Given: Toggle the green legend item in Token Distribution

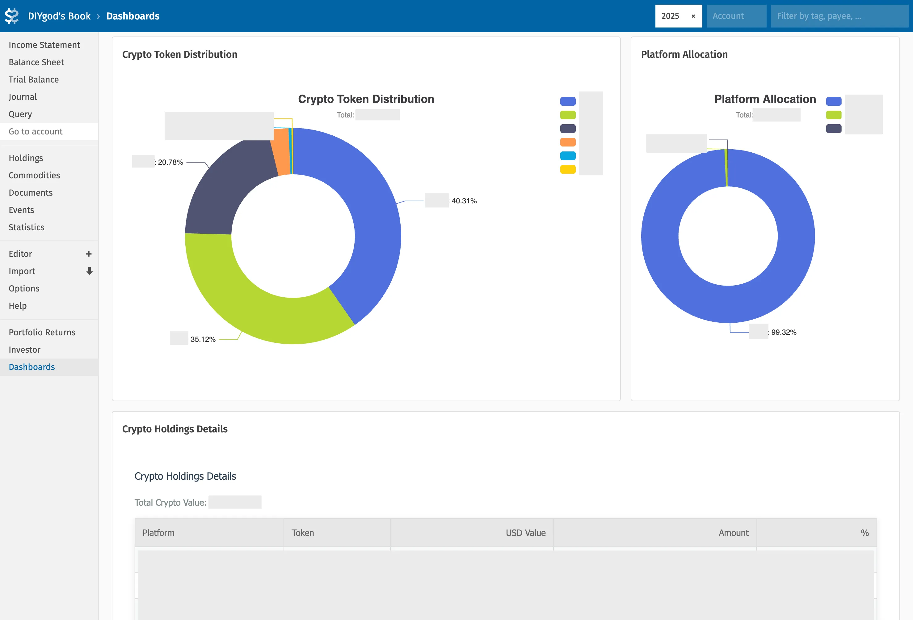Looking at the screenshot, I should [568, 115].
